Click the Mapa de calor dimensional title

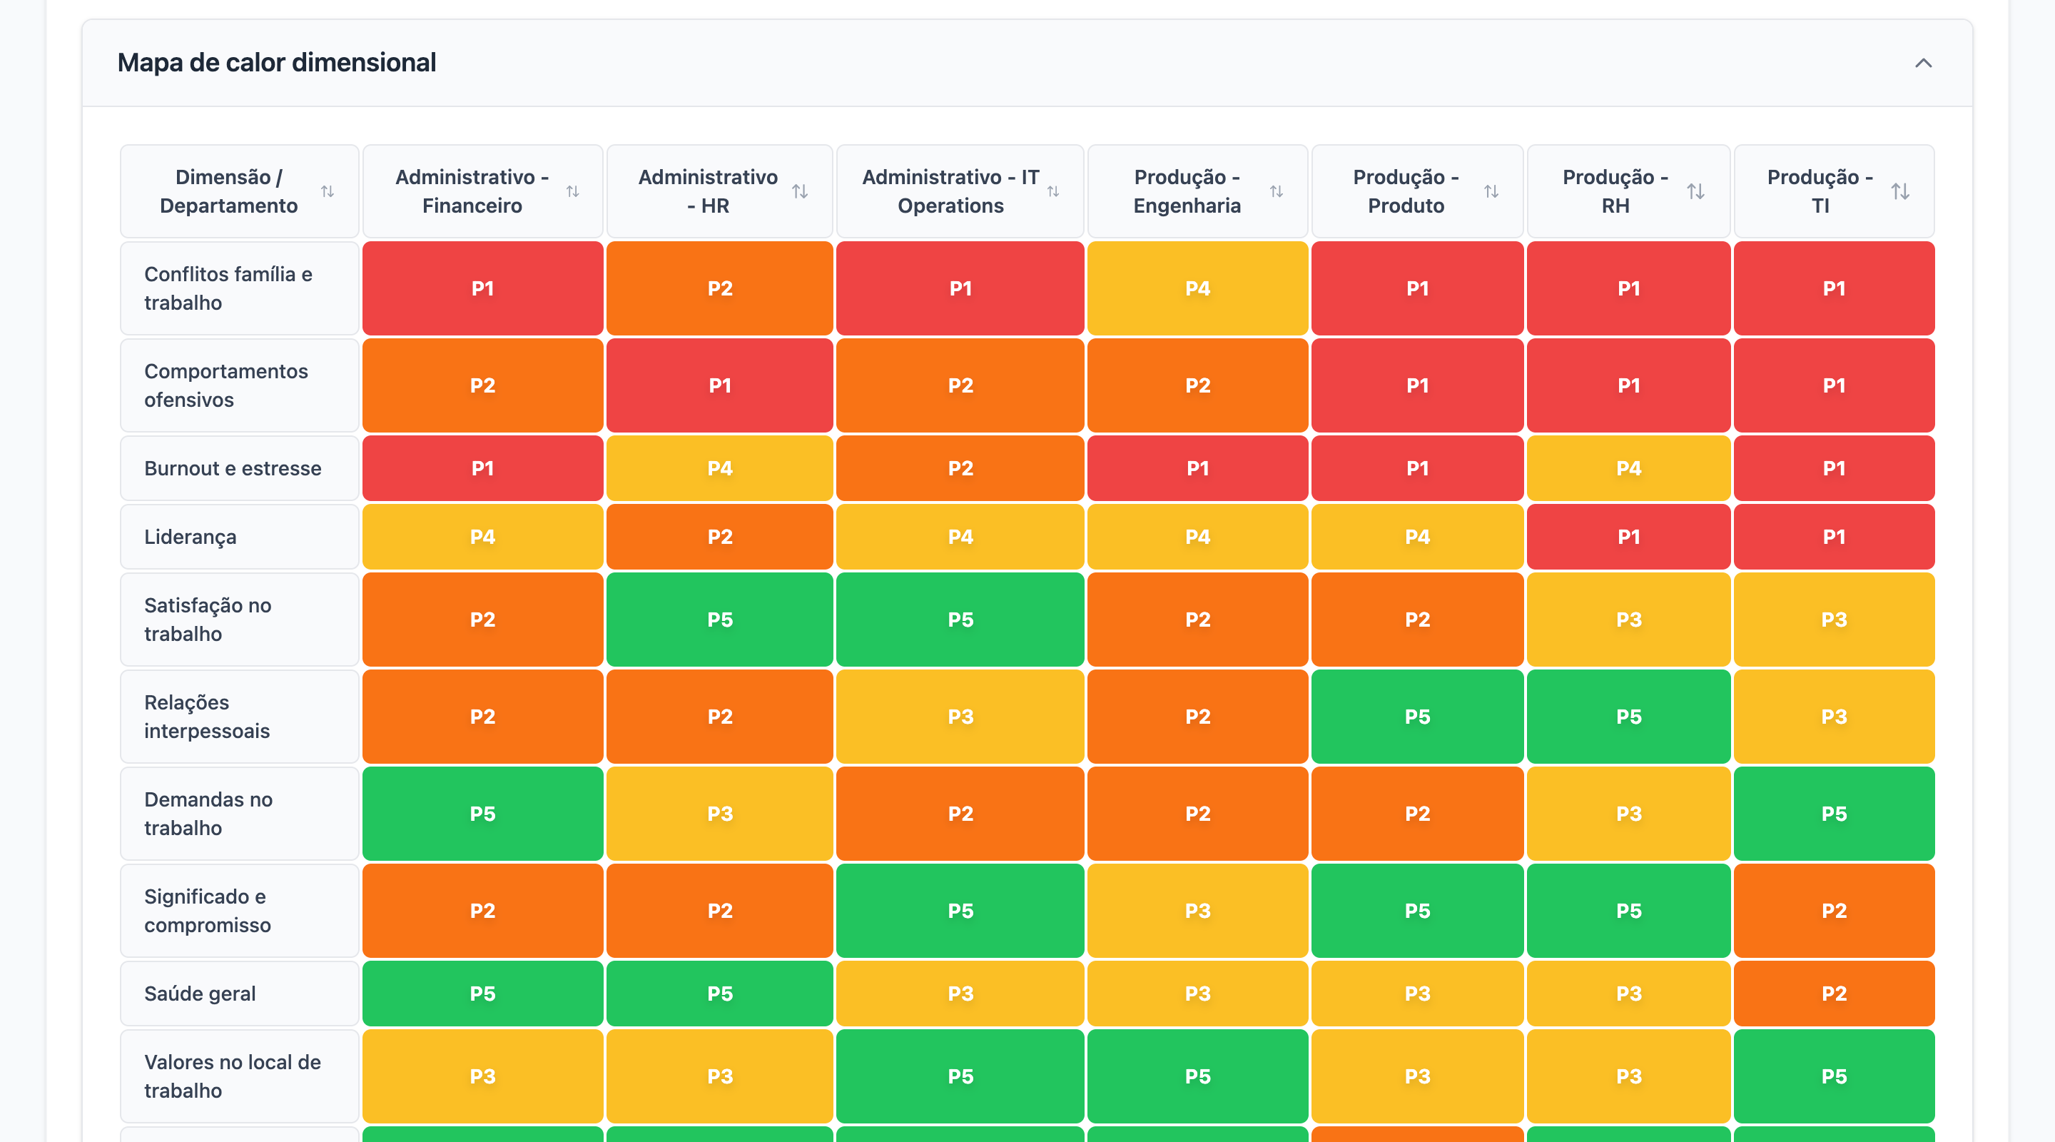[277, 63]
